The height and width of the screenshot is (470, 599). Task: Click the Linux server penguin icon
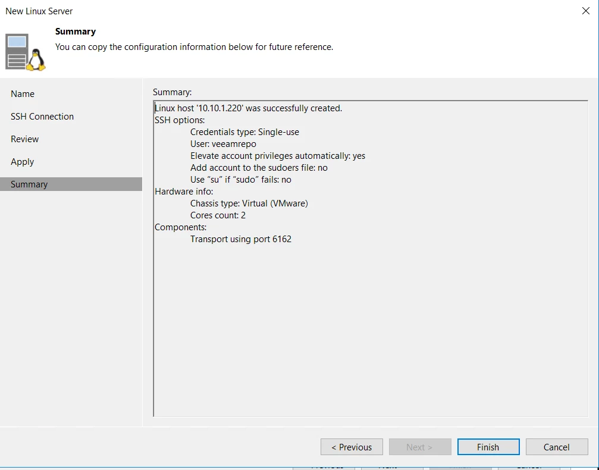(26, 52)
